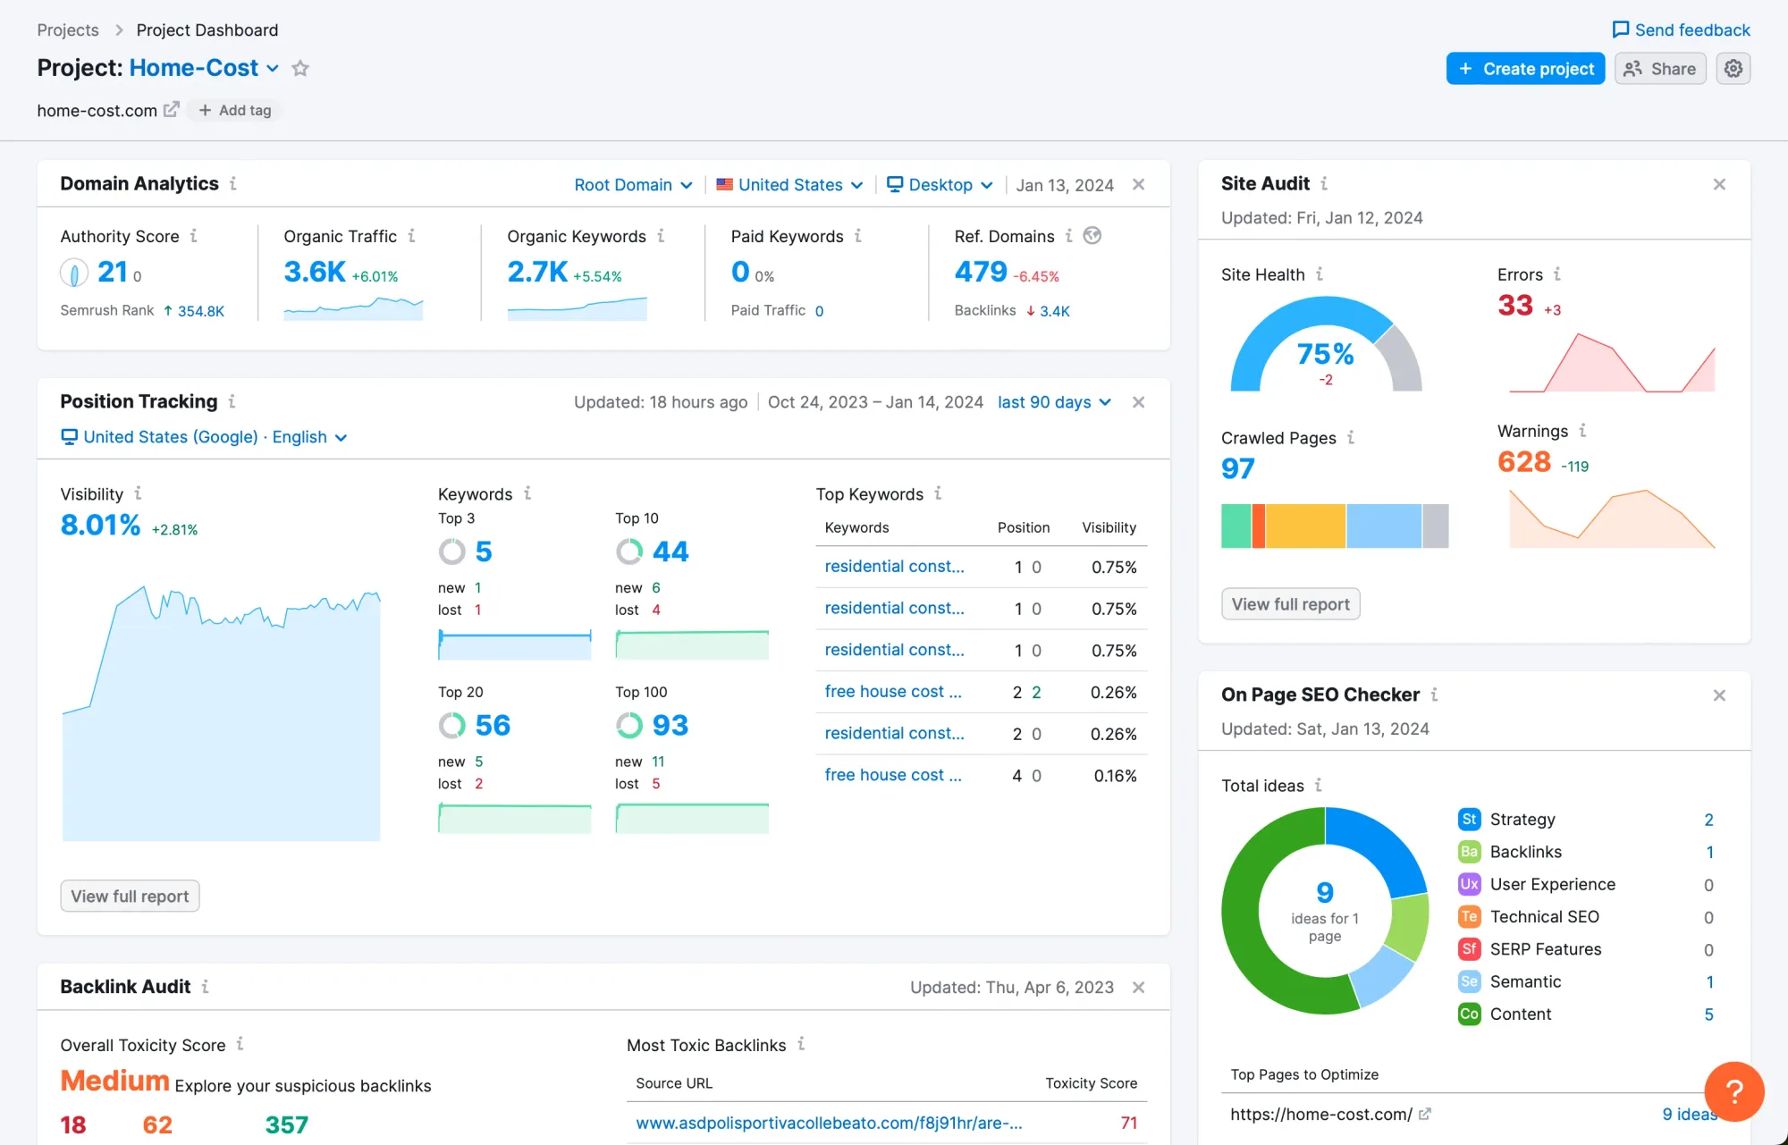
Task: Click the Domain Analytics info icon
Action: point(233,183)
